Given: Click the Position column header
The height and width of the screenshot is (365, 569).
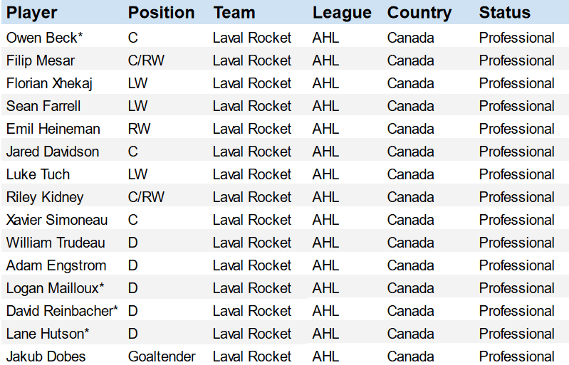Looking at the screenshot, I should click(x=162, y=13).
